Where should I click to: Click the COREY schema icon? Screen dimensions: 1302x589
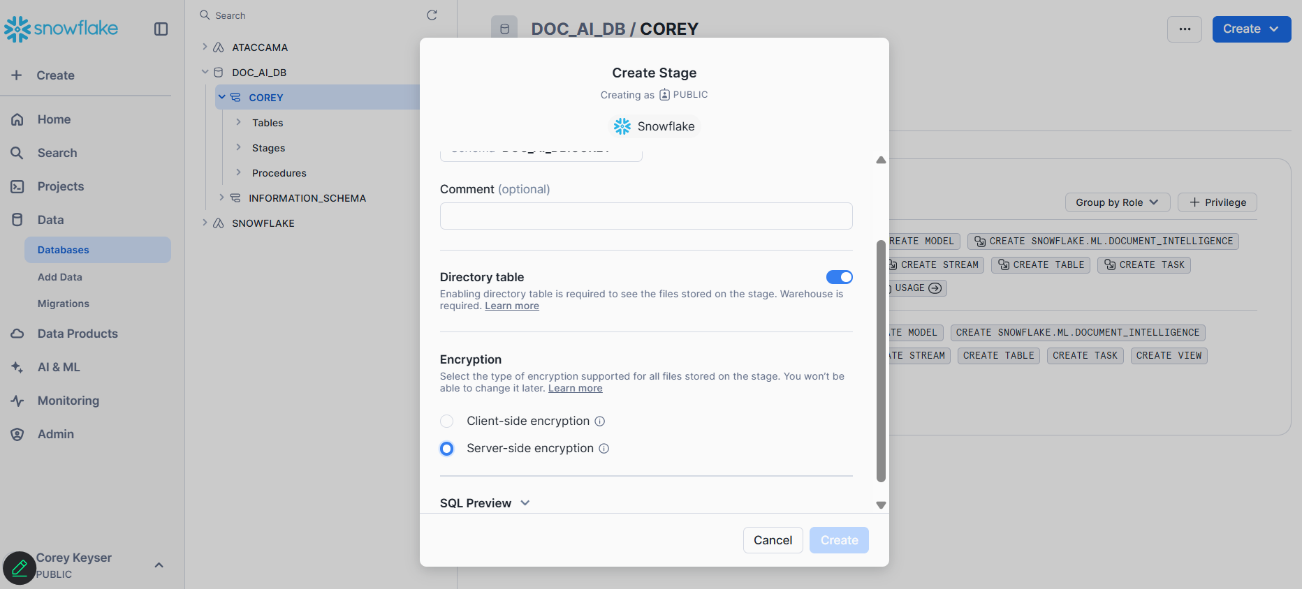(235, 98)
